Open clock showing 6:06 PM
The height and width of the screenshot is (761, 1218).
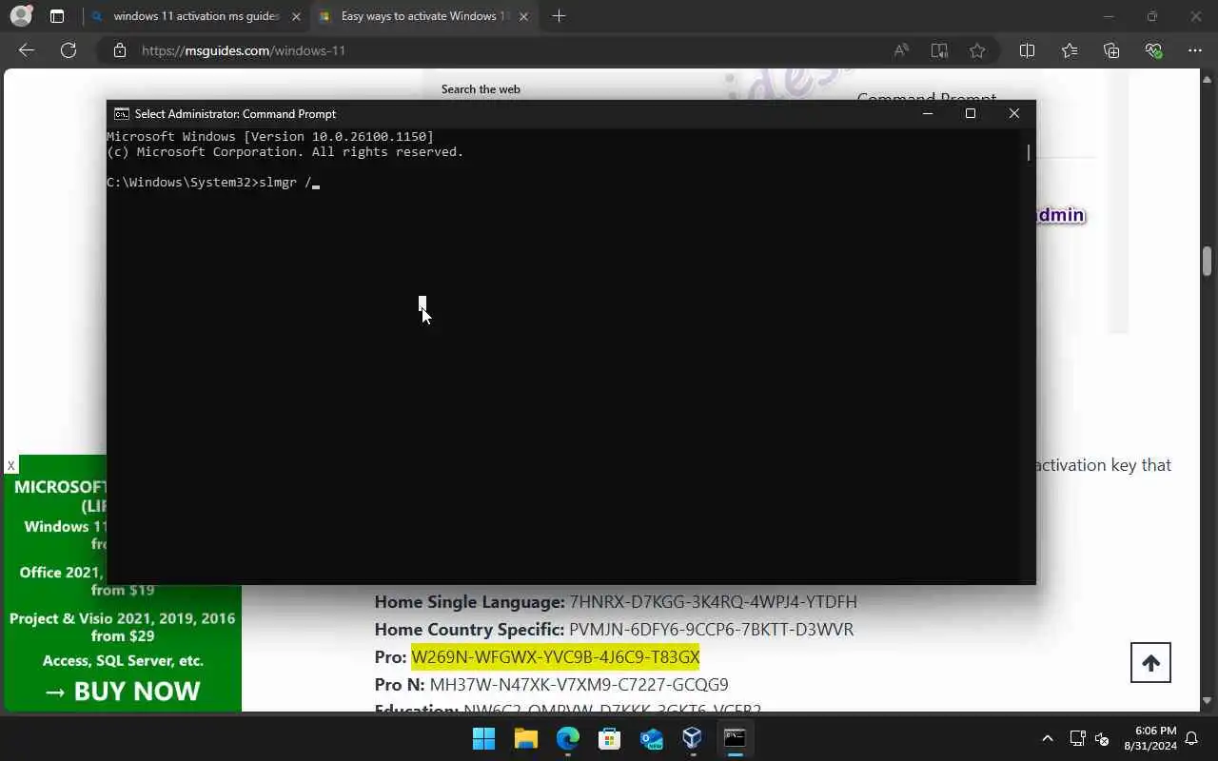1152,738
